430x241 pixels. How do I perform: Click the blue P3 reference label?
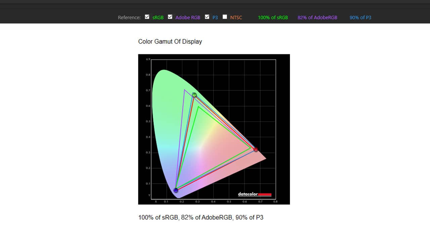pos(215,17)
